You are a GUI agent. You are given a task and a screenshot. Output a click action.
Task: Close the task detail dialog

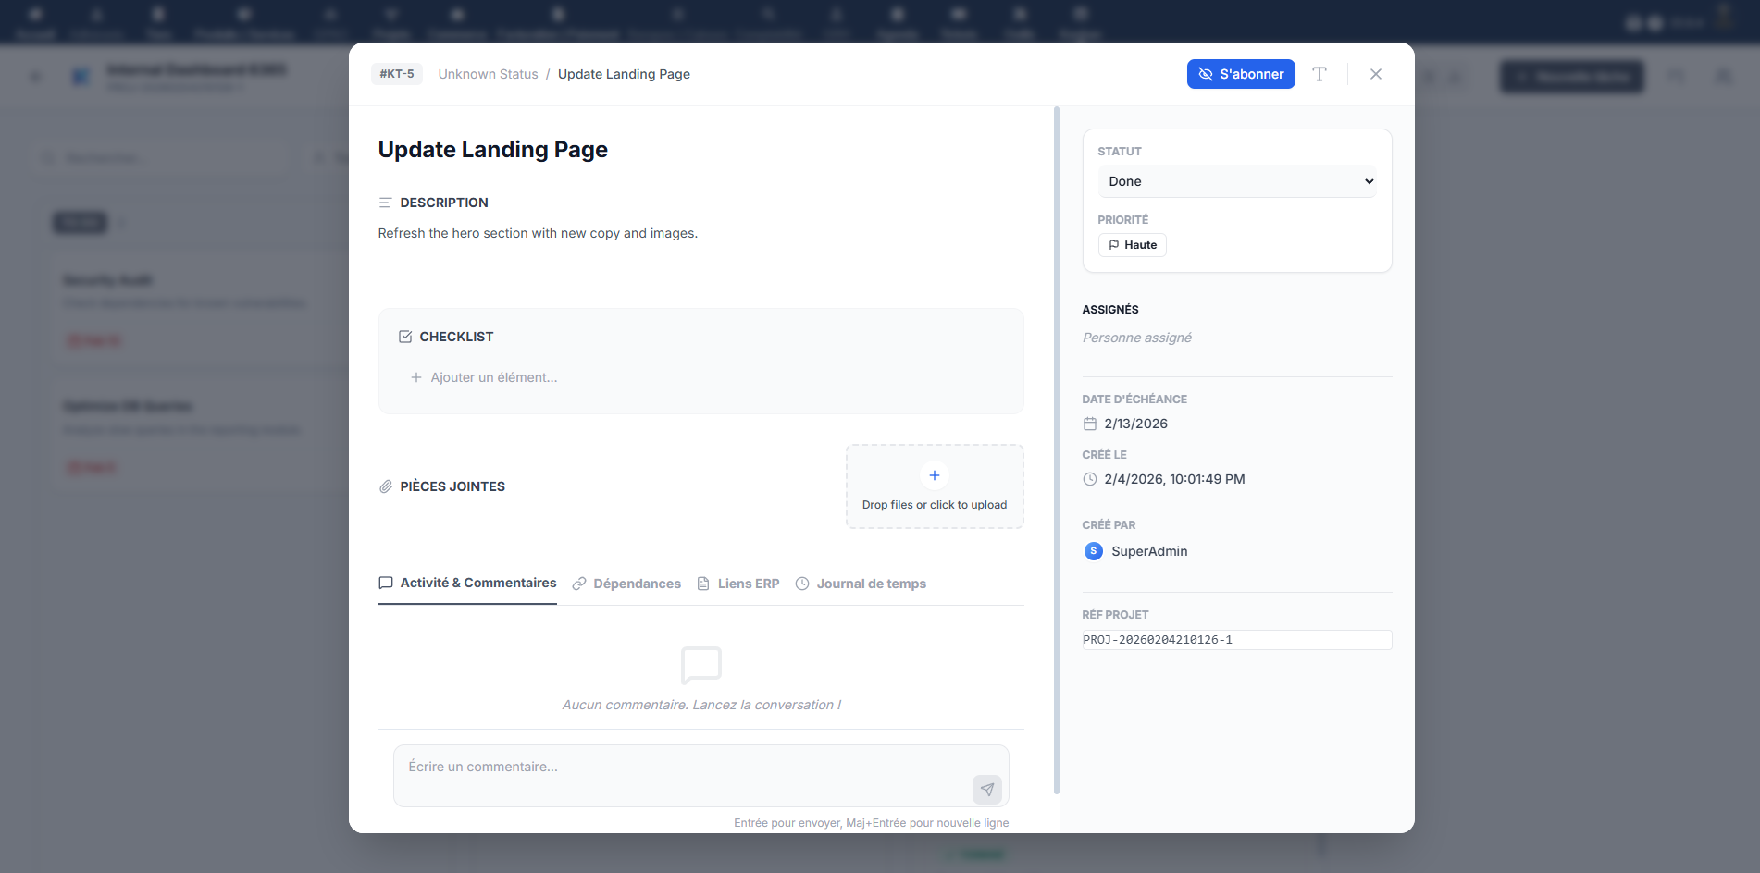(x=1375, y=74)
